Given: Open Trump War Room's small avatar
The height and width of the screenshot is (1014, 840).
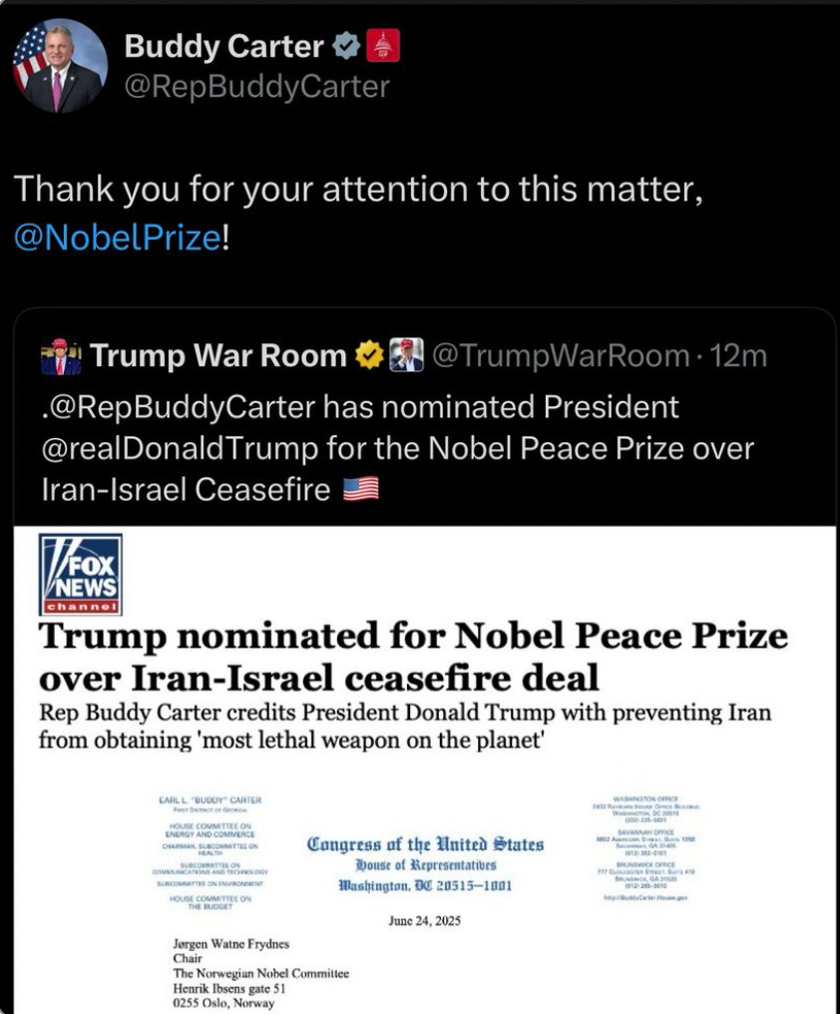Looking at the screenshot, I should (61, 356).
